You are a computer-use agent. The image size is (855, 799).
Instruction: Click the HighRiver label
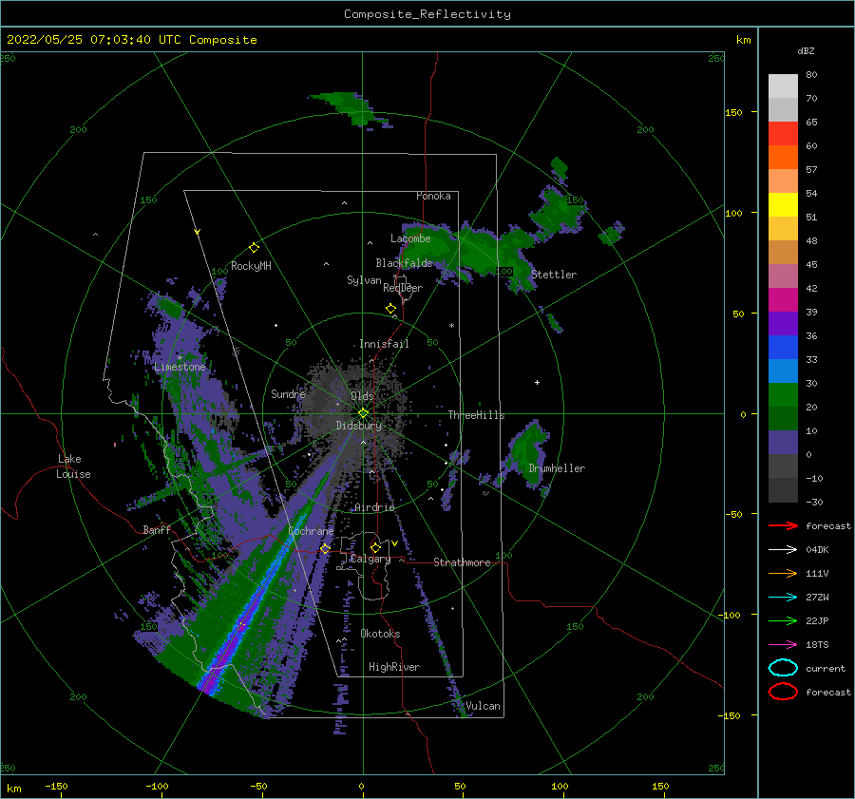(x=393, y=667)
